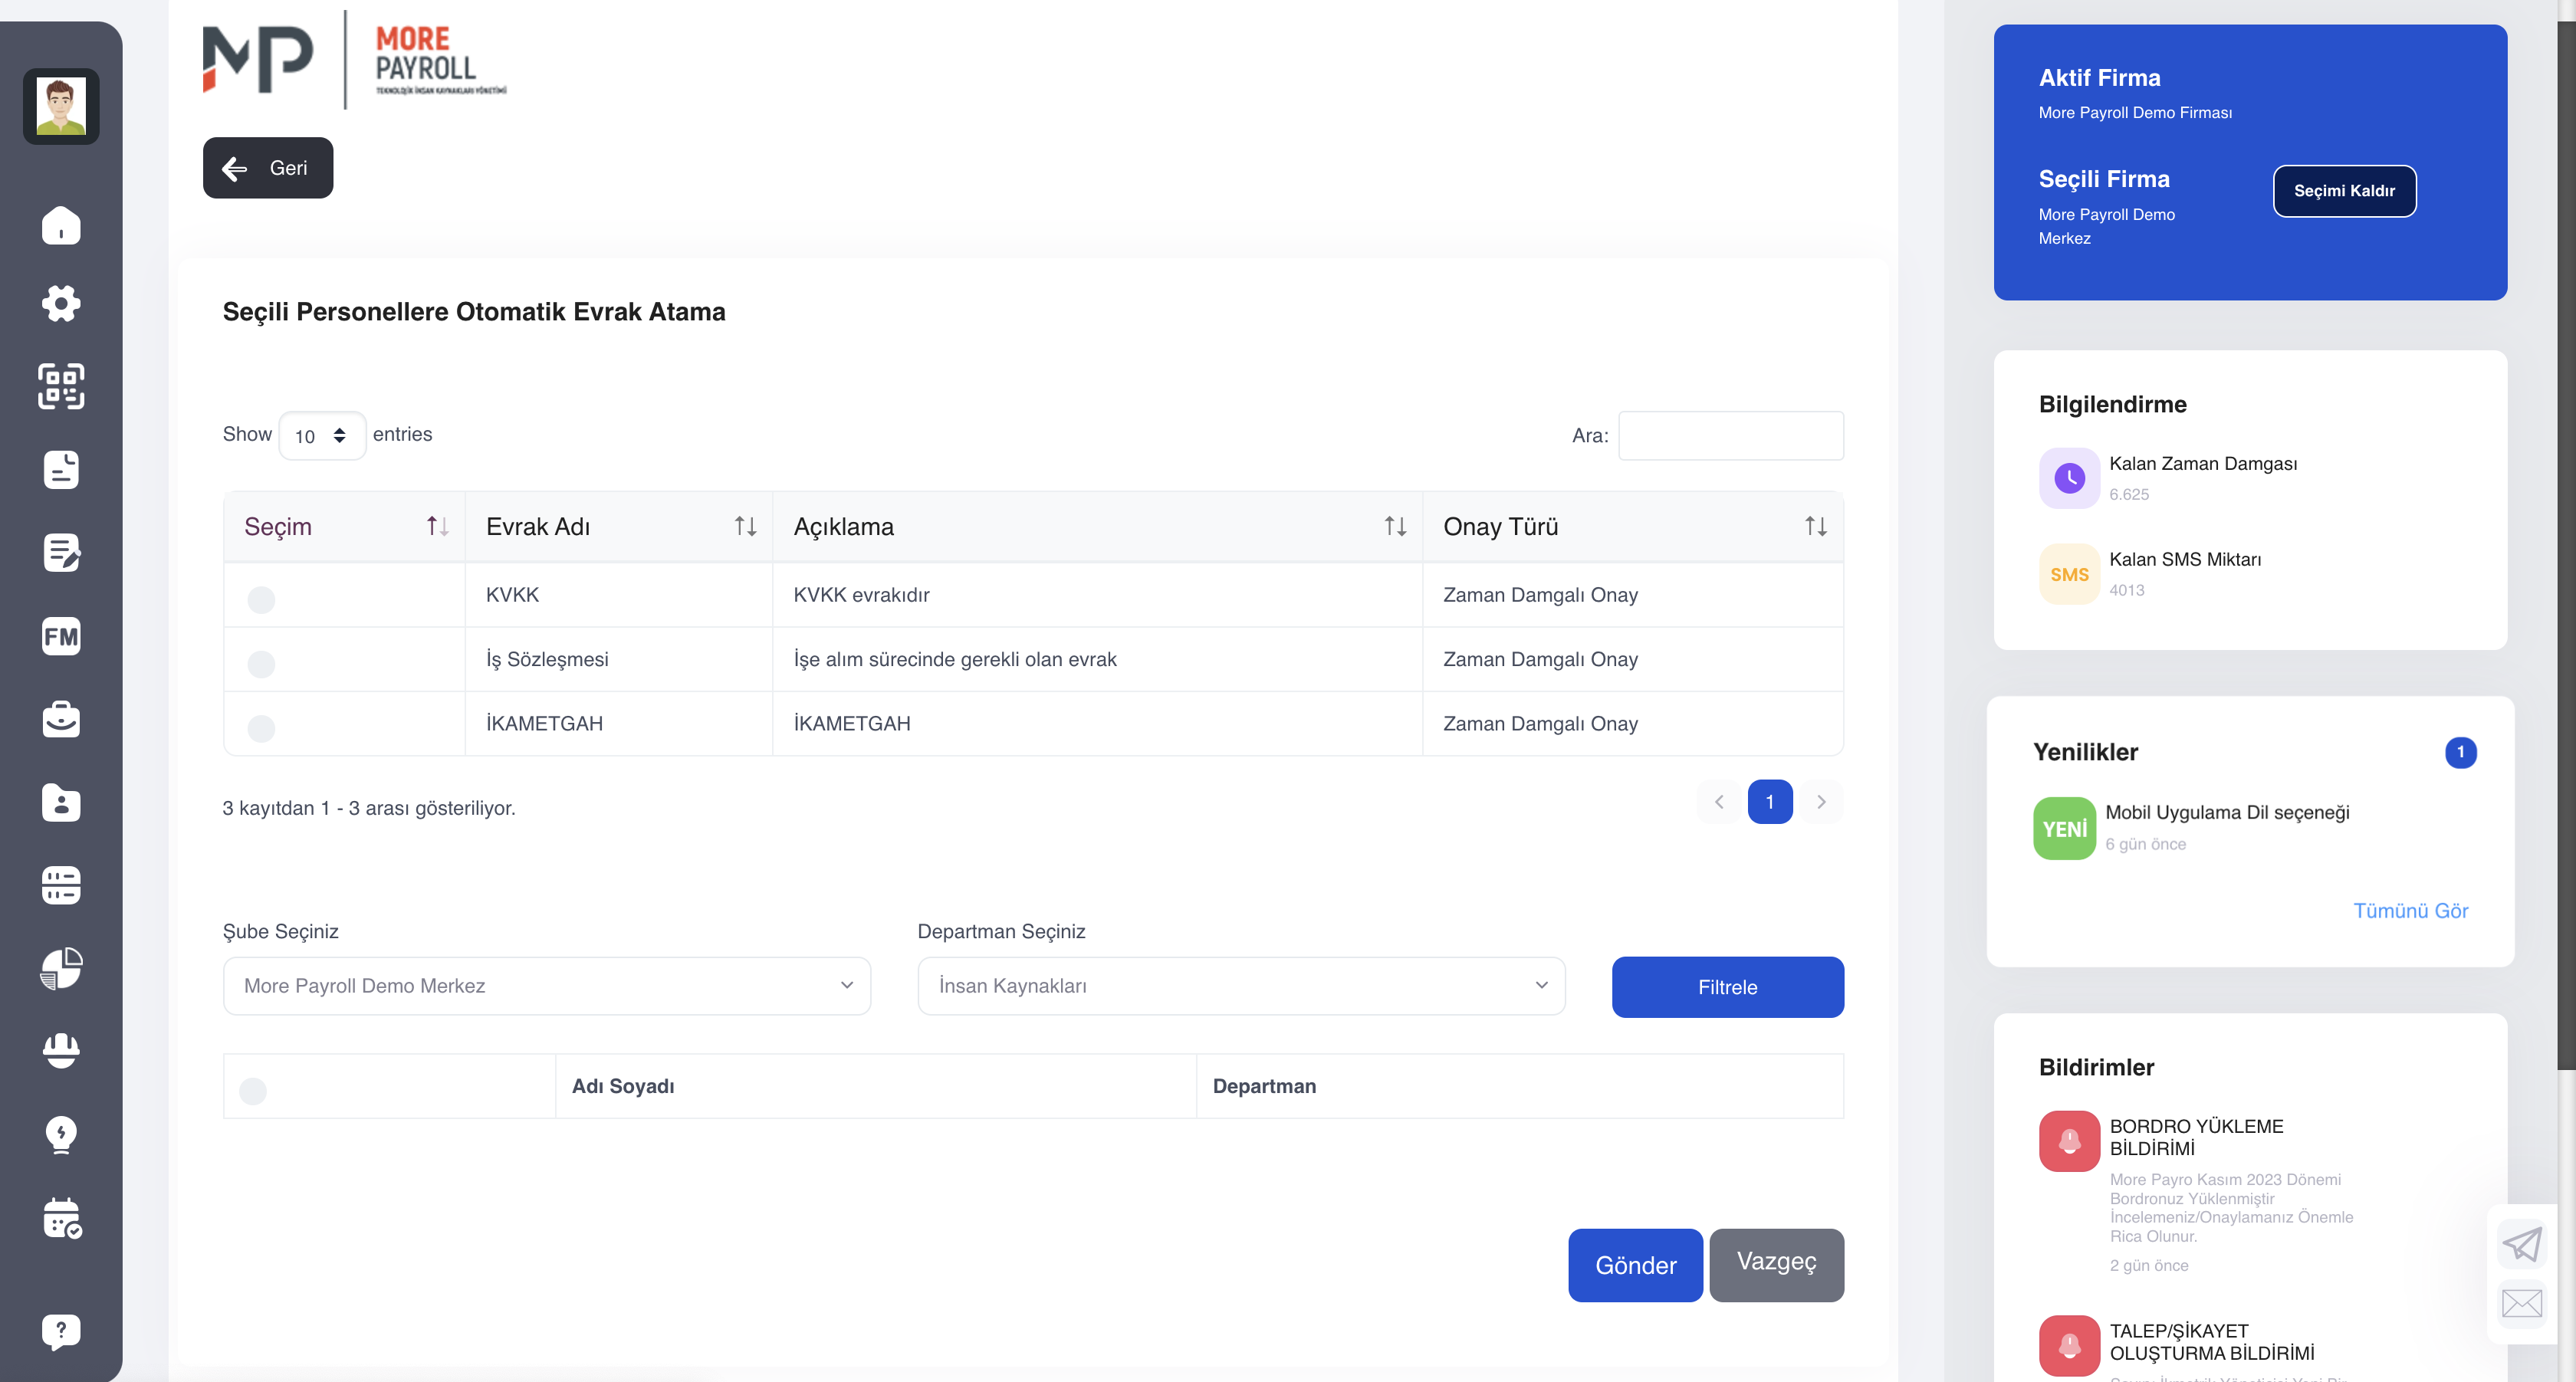This screenshot has width=2576, height=1382.
Task: Go to next page arrow in pagination
Action: 1821,802
